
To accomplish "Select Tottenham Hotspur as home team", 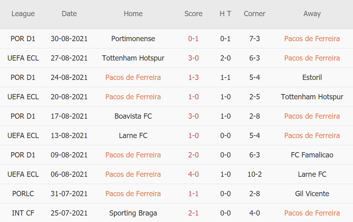I will [133, 58].
